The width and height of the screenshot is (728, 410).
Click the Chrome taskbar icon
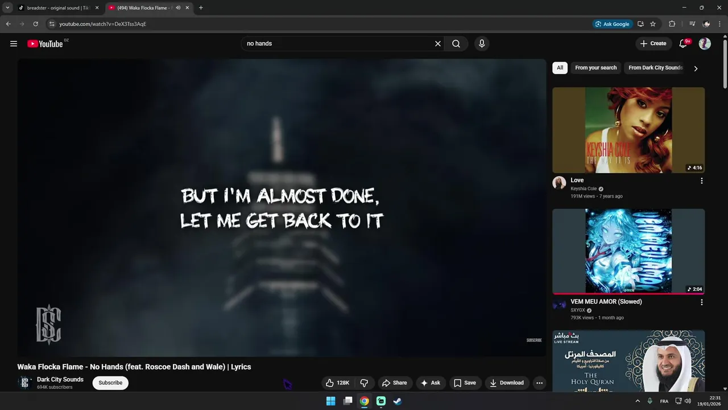pos(364,401)
